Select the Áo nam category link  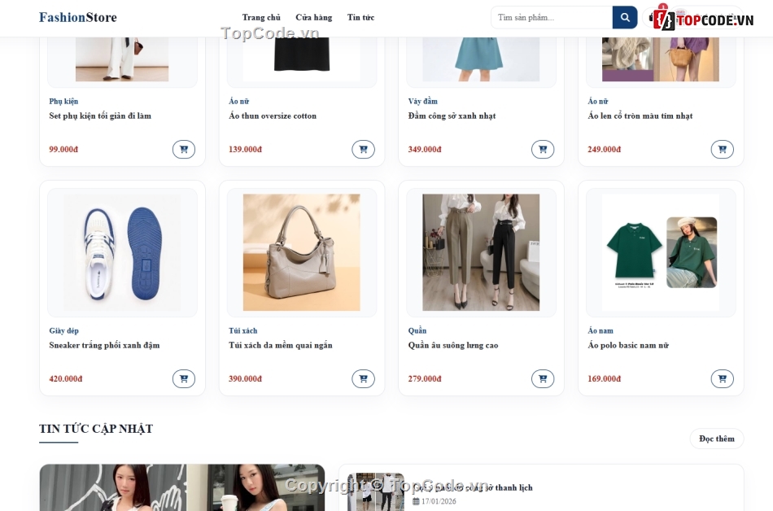coord(600,330)
